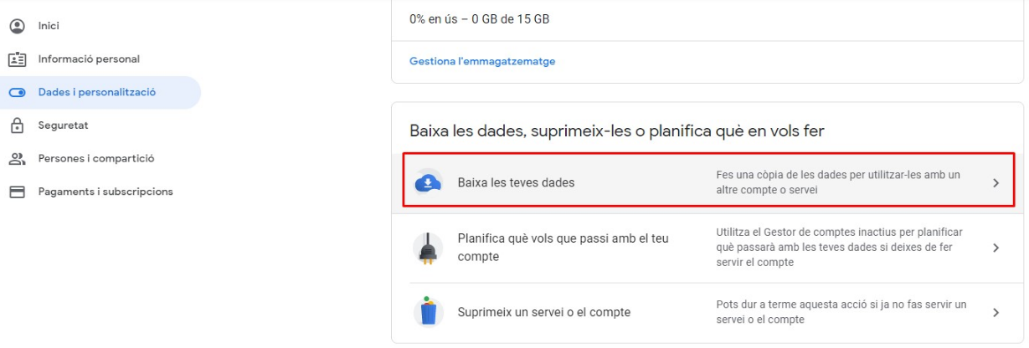Click the Pagaments i subscripcions card icon

coord(17,192)
